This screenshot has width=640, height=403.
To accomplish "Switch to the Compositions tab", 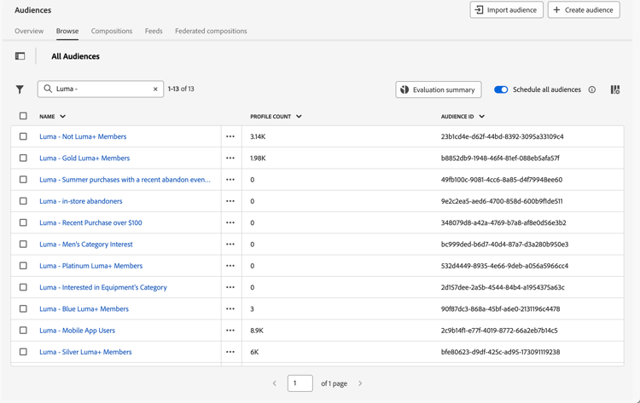I will tap(112, 32).
